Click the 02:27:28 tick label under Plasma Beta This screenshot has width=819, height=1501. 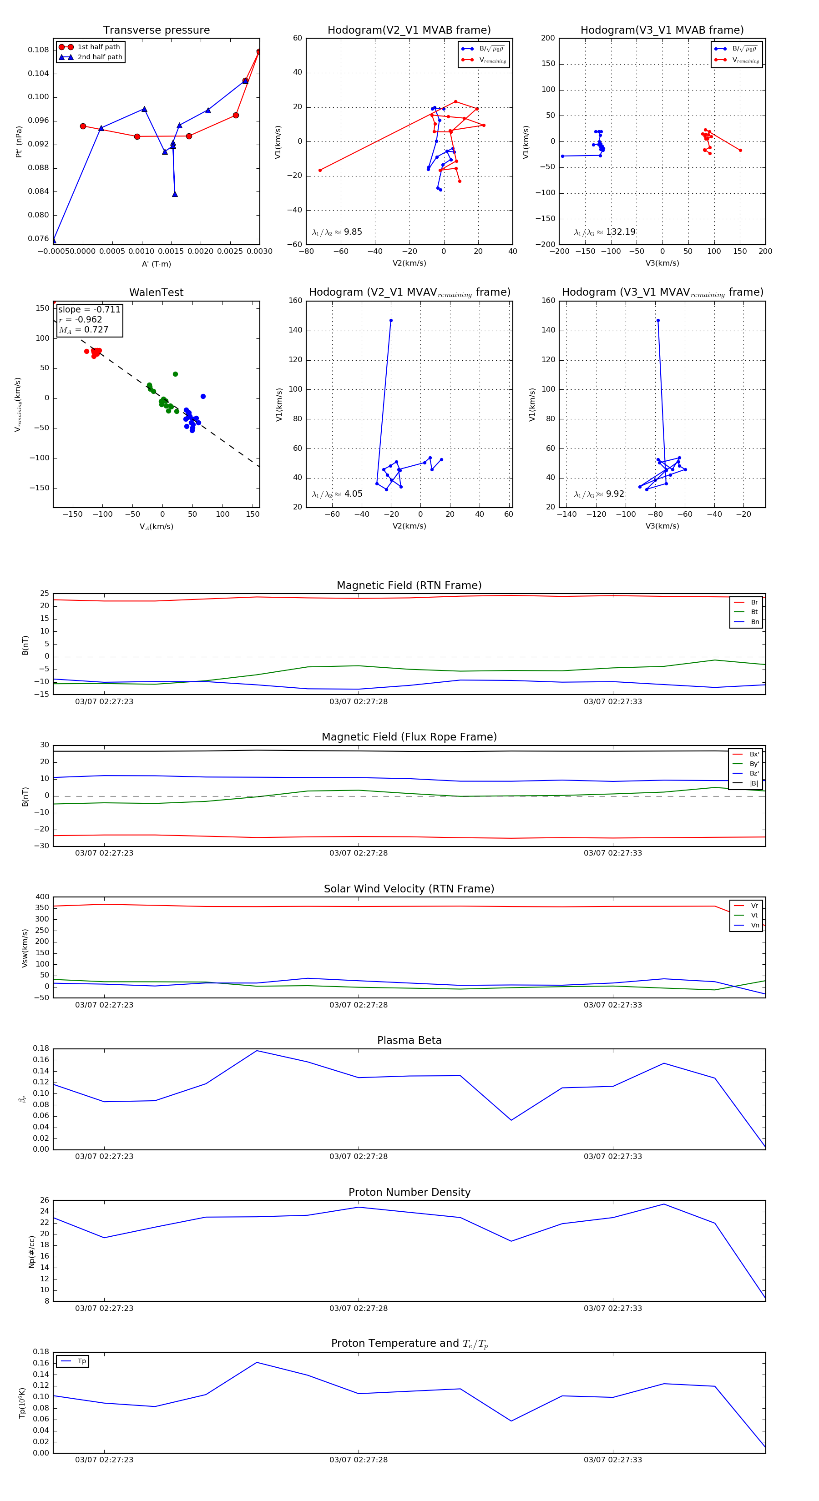tap(359, 1157)
